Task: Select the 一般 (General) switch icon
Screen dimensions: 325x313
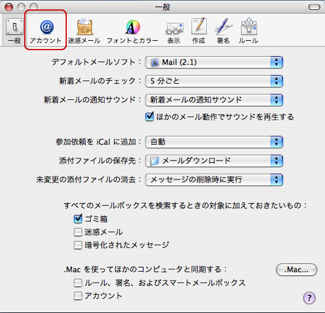Action: 14,31
